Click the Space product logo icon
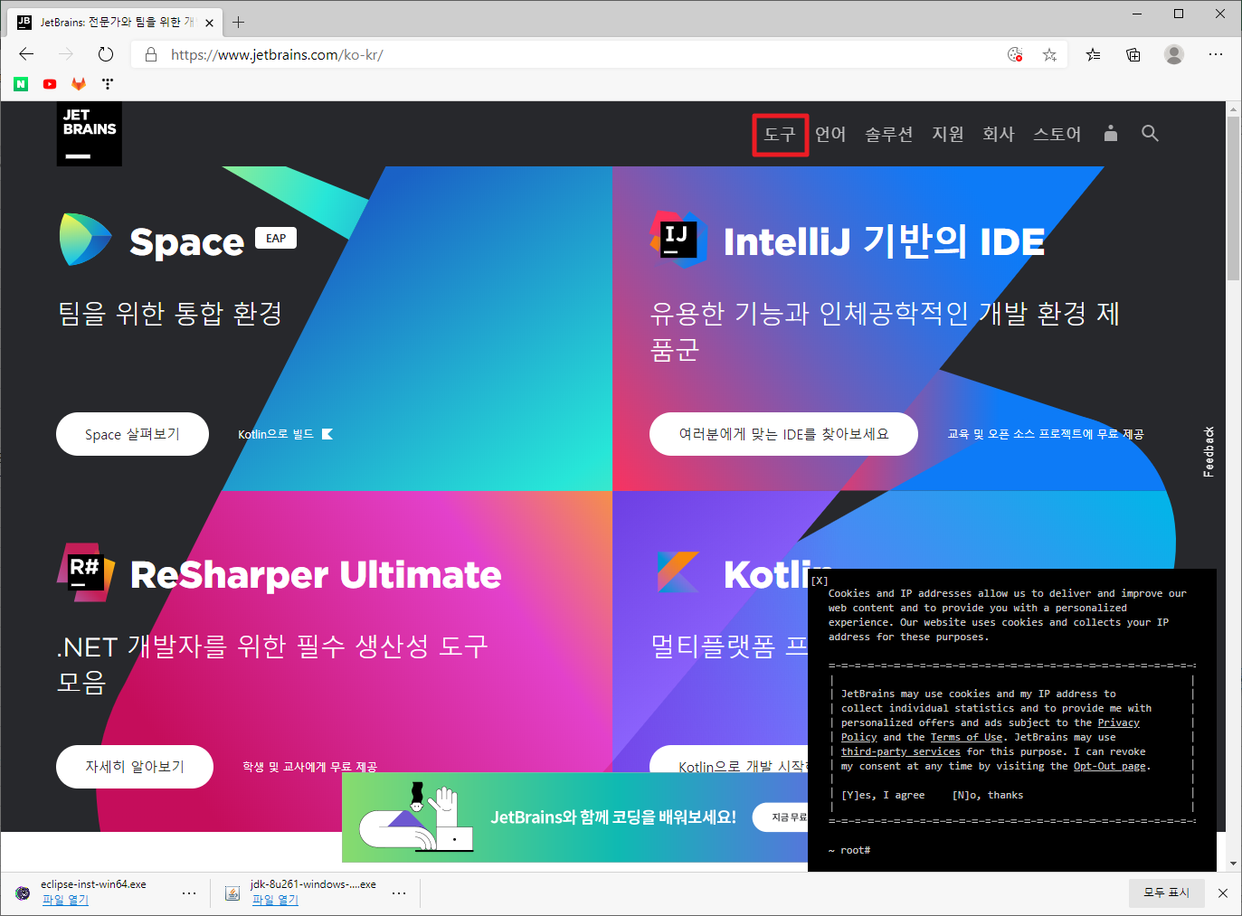This screenshot has width=1242, height=916. click(85, 240)
